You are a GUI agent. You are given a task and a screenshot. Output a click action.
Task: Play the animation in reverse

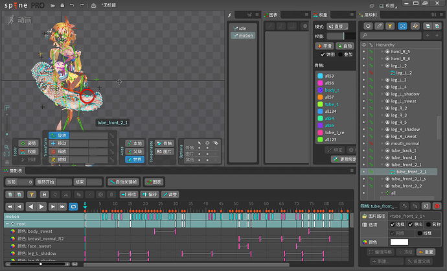tap(31, 207)
